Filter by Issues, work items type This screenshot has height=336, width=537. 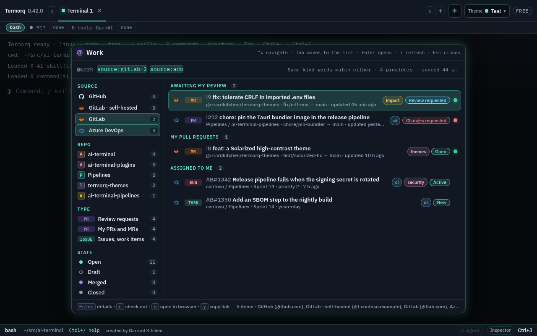117,239
